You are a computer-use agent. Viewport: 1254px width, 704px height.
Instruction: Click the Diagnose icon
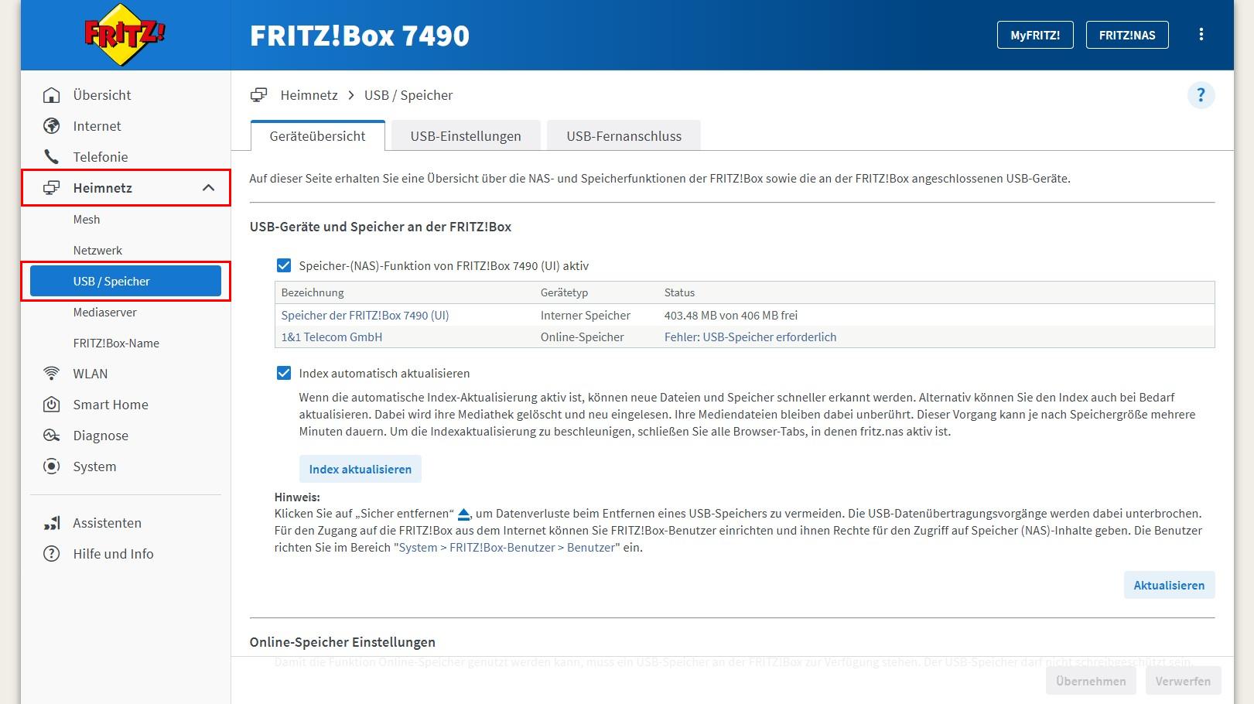[52, 436]
